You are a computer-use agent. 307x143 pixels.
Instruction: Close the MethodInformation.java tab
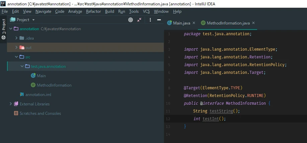pos(253,23)
